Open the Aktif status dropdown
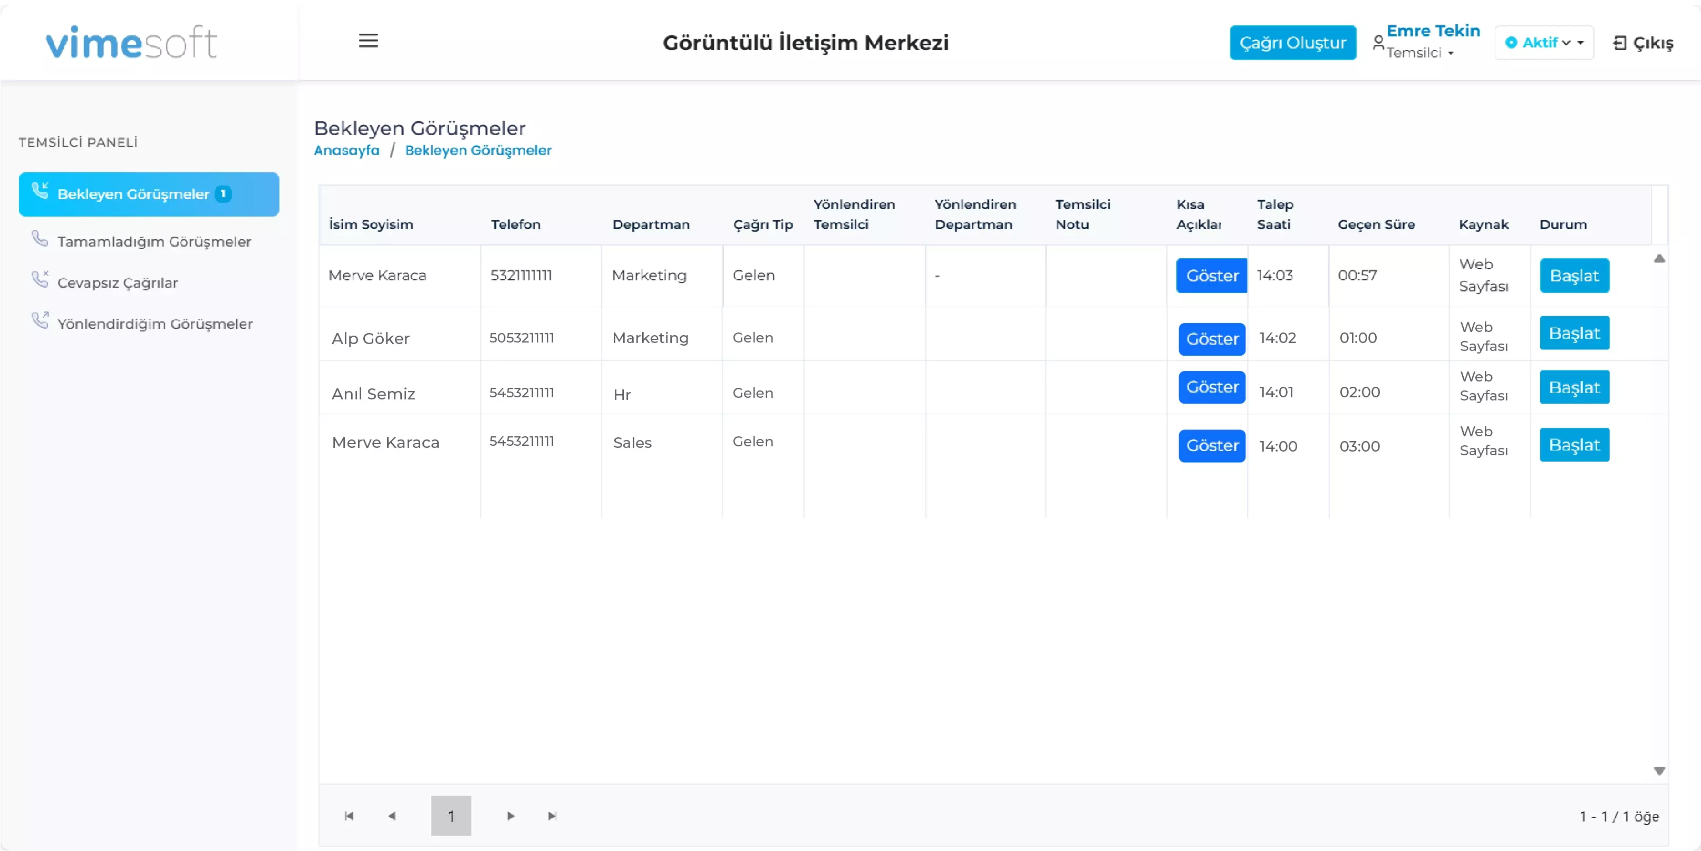The height and width of the screenshot is (851, 1701). click(1544, 42)
